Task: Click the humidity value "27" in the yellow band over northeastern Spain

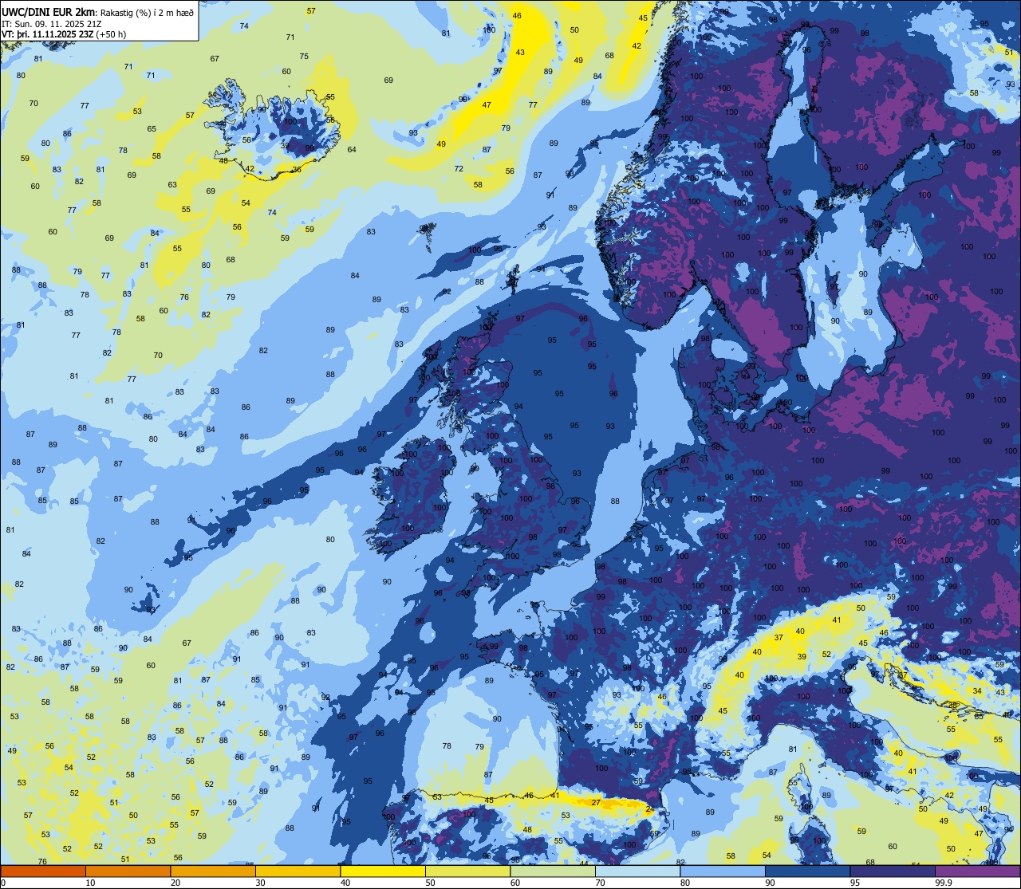Action: [x=596, y=803]
